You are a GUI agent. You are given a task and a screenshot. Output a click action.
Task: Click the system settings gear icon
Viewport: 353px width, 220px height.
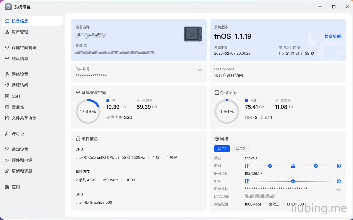tap(8, 7)
